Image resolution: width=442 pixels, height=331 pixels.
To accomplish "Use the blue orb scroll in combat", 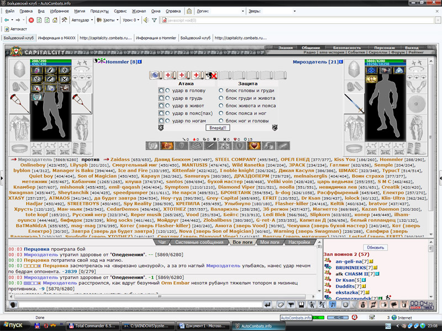I will tap(155, 75).
